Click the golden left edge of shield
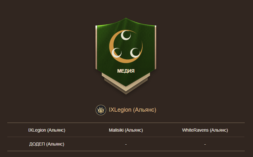 coord(96,48)
